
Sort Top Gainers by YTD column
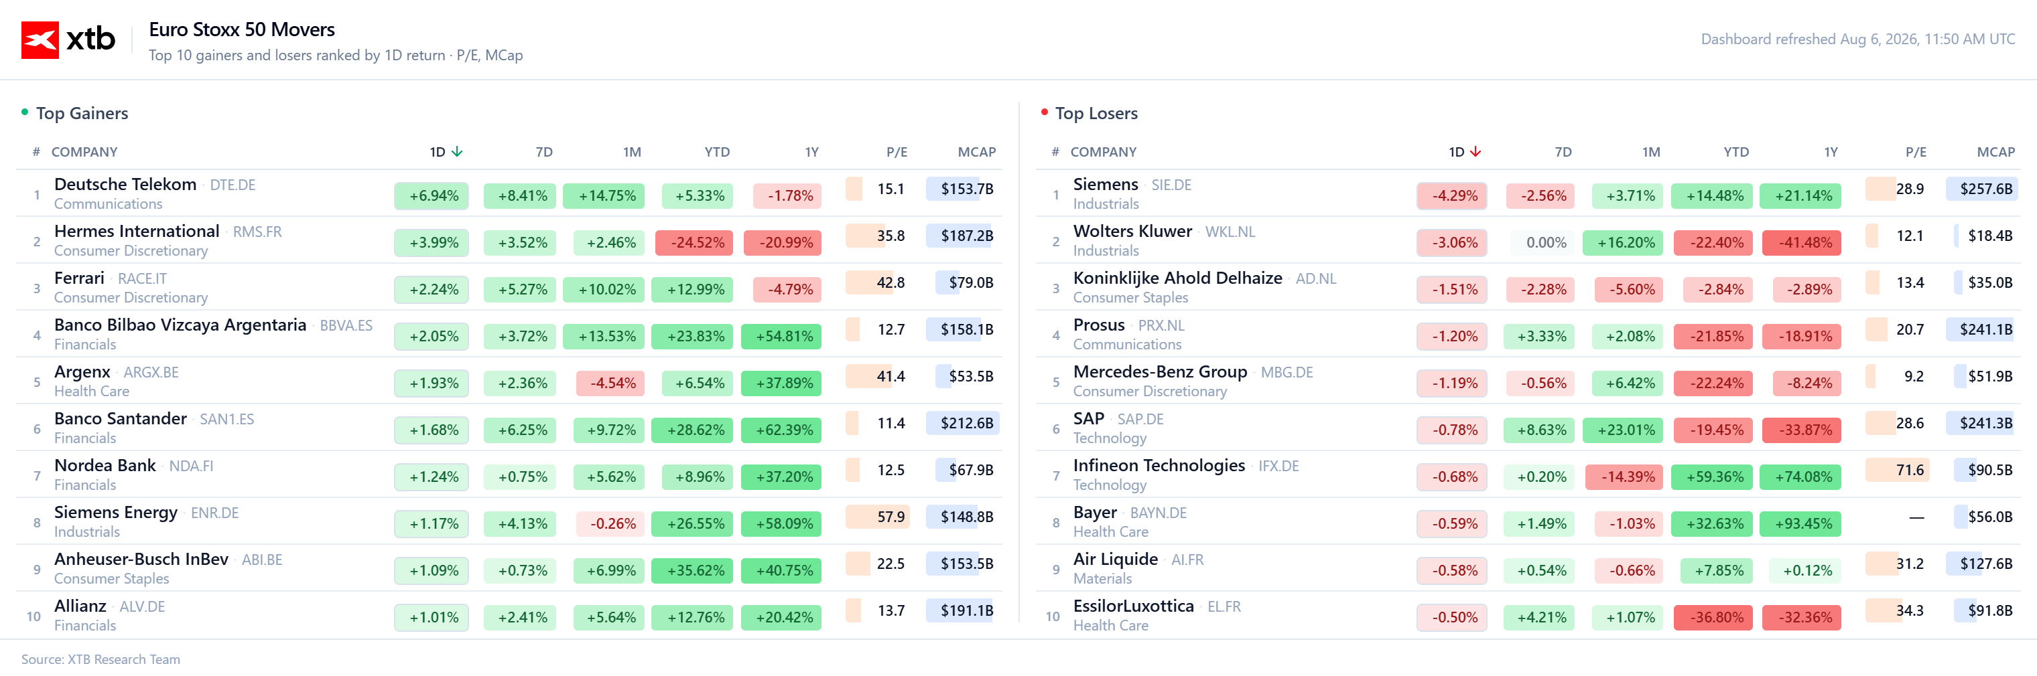717,152
